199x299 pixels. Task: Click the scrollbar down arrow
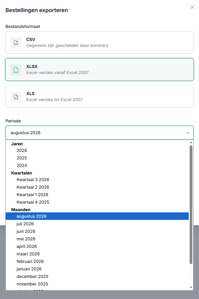pos(191,287)
